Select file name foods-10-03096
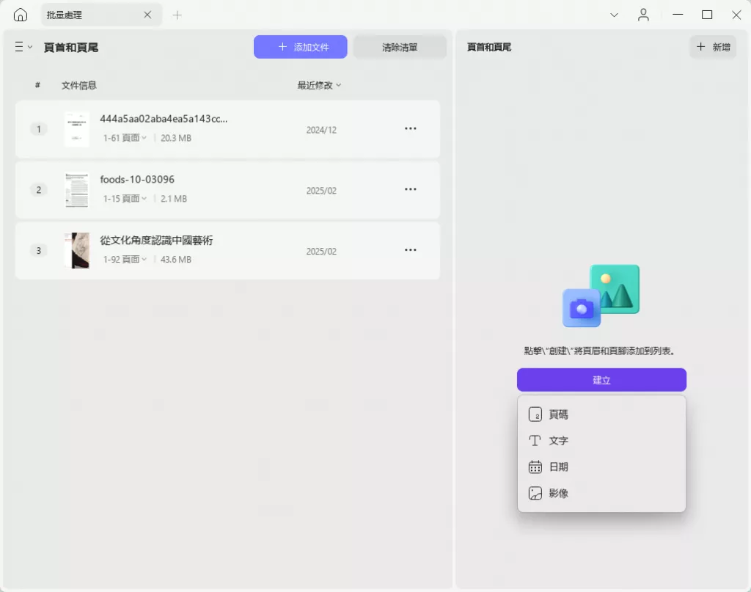 tap(137, 180)
